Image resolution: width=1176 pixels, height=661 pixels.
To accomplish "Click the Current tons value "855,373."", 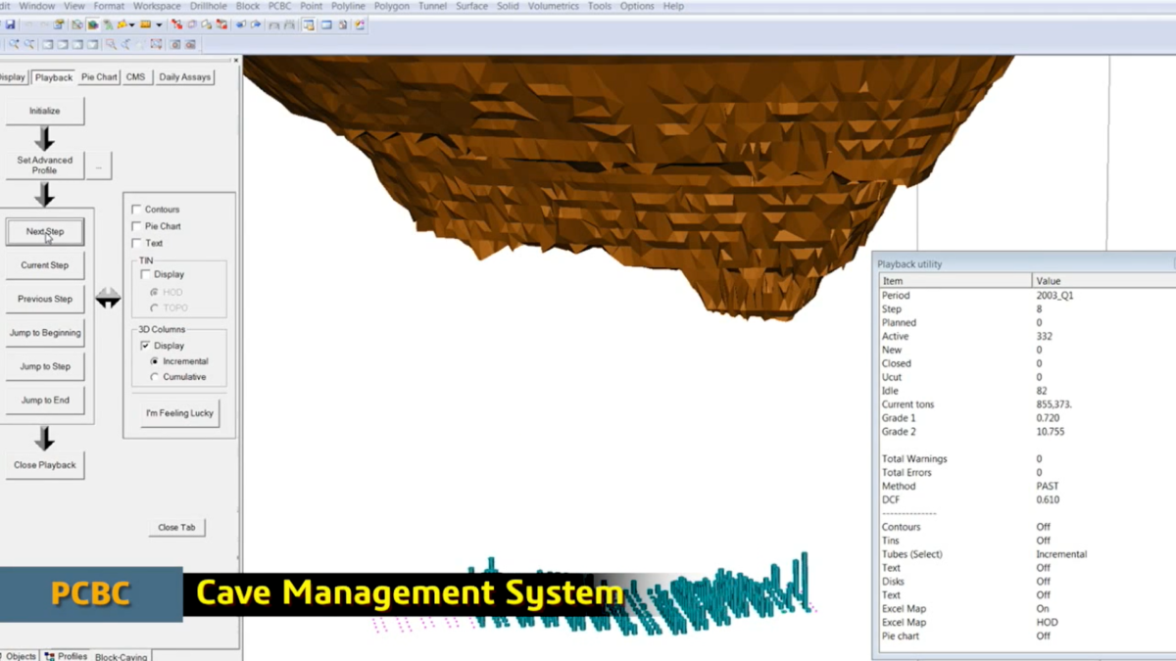I will tap(1054, 404).
